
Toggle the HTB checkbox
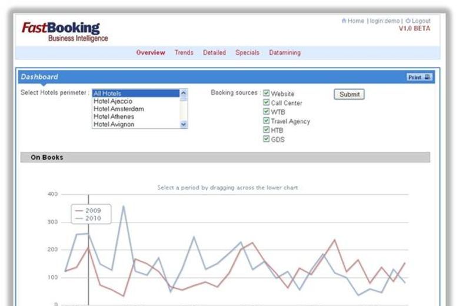[266, 129]
